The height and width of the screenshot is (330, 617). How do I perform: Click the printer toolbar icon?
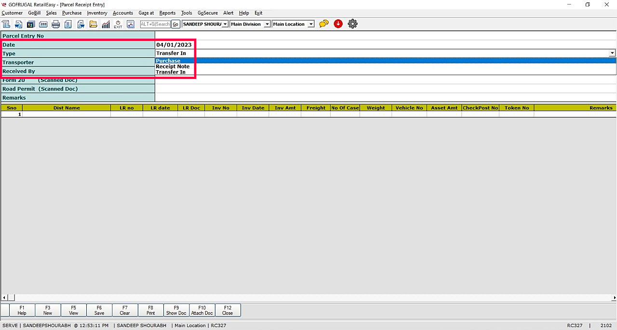pos(56,24)
